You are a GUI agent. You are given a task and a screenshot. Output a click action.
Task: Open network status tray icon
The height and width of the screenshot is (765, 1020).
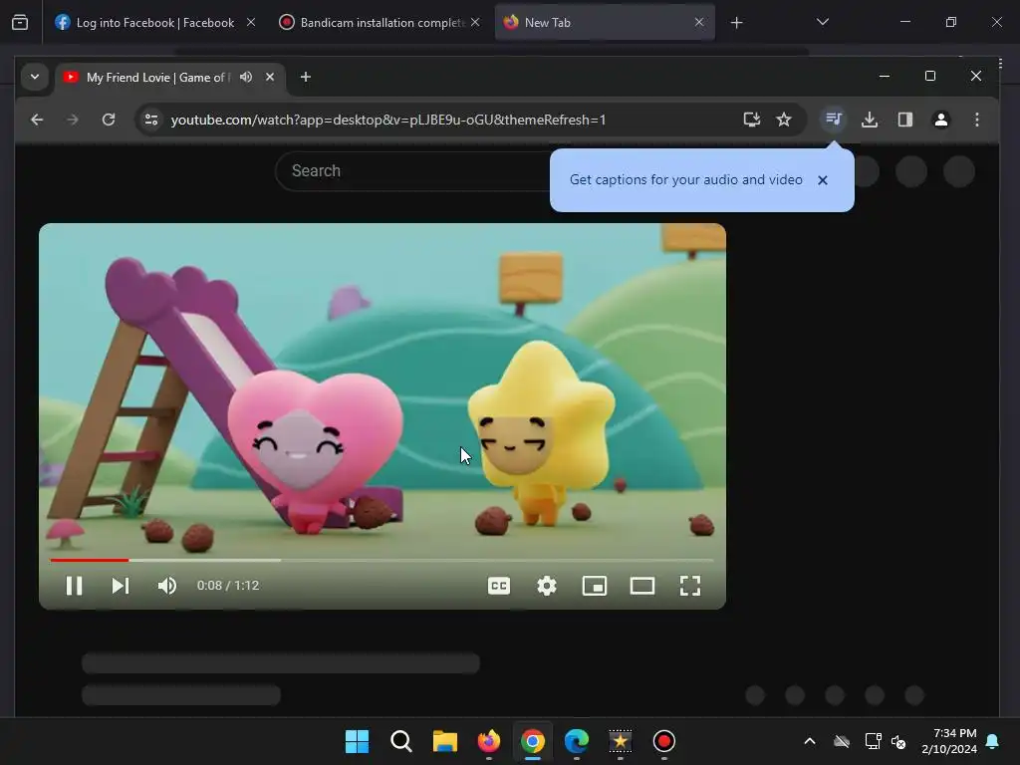coord(873,741)
